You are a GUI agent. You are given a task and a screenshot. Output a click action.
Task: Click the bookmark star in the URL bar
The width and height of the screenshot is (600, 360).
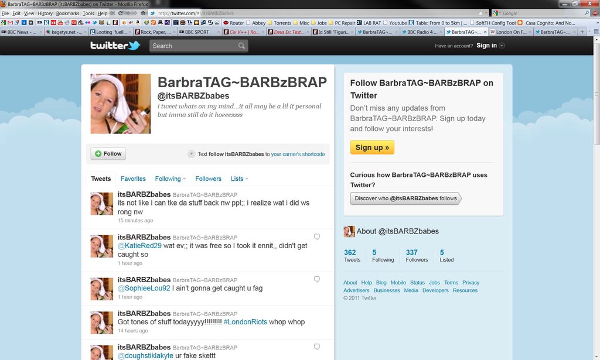pos(480,13)
